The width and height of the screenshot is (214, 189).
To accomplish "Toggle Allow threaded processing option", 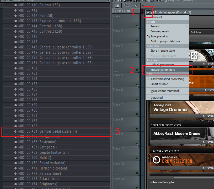I will pos(168,79).
